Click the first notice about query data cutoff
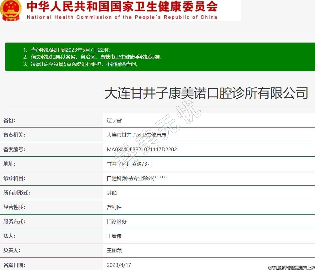This screenshot has width=315, height=270. 67,50
